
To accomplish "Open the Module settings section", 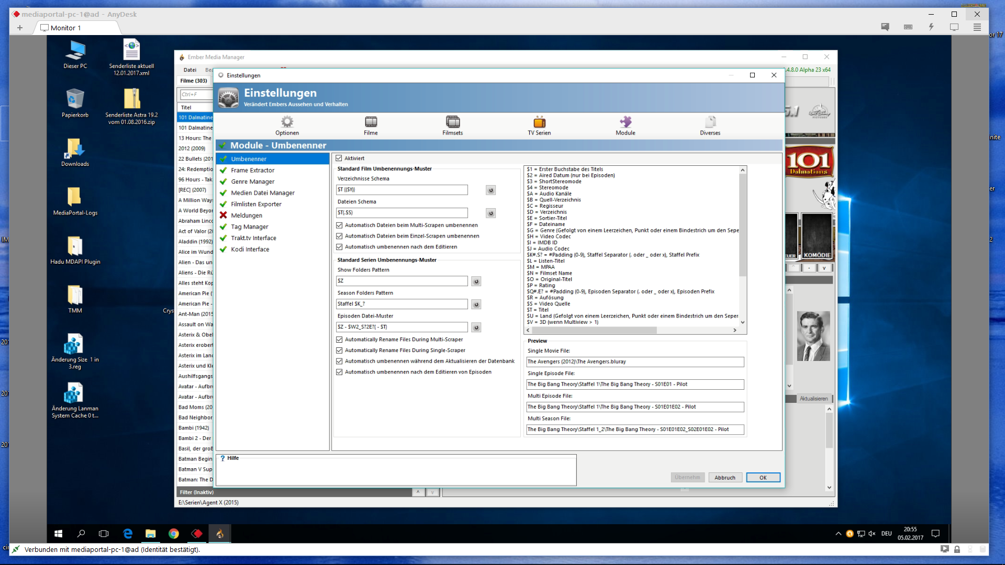I will point(625,126).
